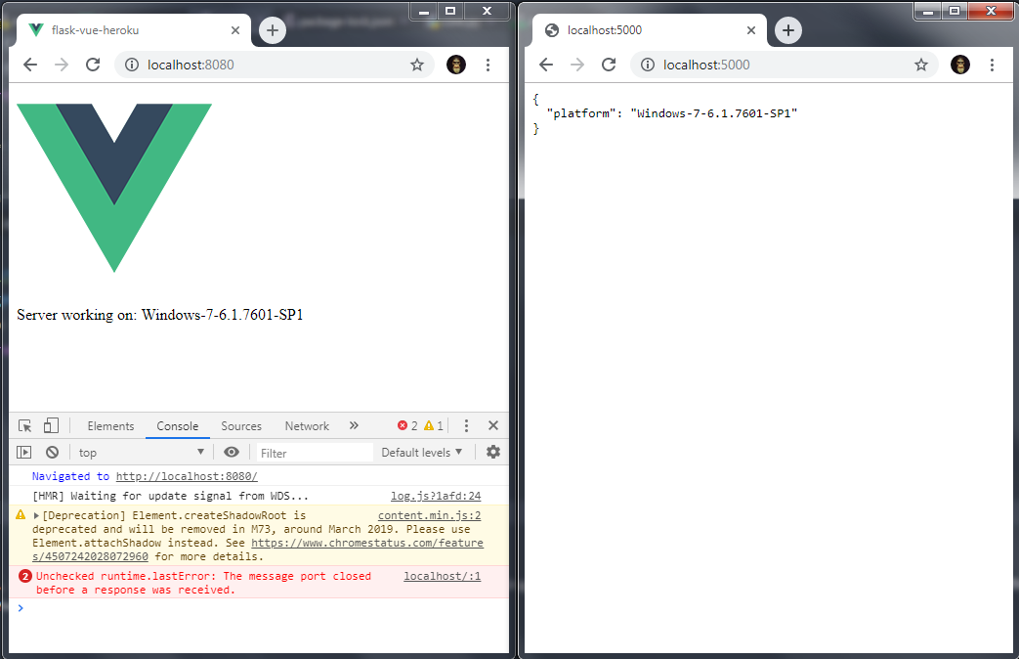1019x659 pixels.
Task: Click the "platform" JSON line
Action: (672, 113)
